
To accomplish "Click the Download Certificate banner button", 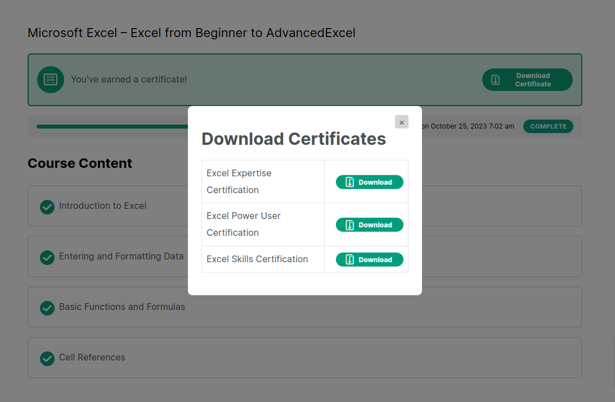I will 527,80.
